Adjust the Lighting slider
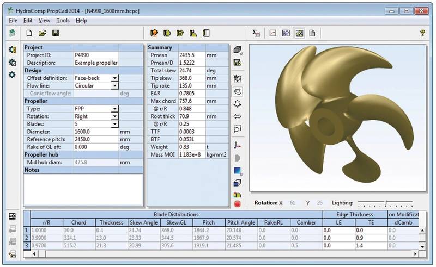This screenshot has height=267, width=436. click(386, 203)
